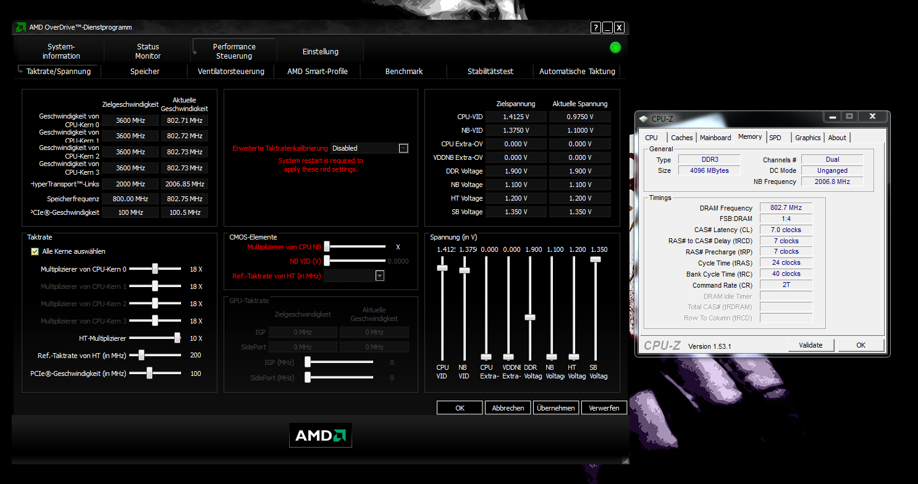
Task: Switch to the Status Monitor tab
Action: [148, 51]
